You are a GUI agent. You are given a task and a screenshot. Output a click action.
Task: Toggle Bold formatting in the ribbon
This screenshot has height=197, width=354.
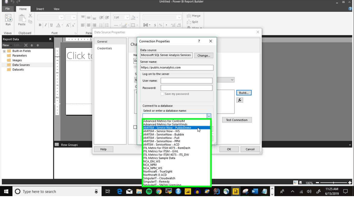click(40, 25)
